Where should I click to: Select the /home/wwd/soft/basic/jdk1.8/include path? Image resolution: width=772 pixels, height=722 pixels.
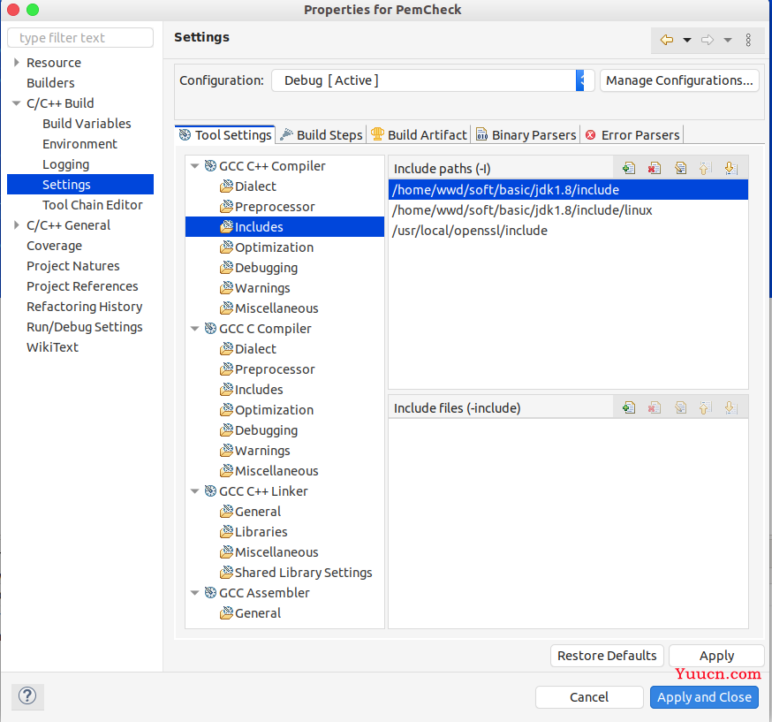pos(569,190)
